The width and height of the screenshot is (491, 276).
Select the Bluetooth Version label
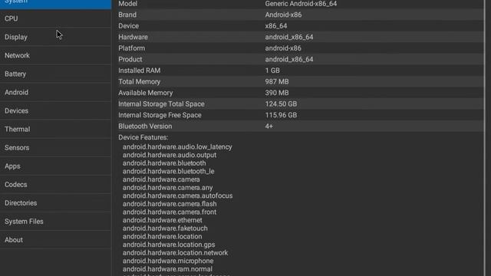[145, 127]
